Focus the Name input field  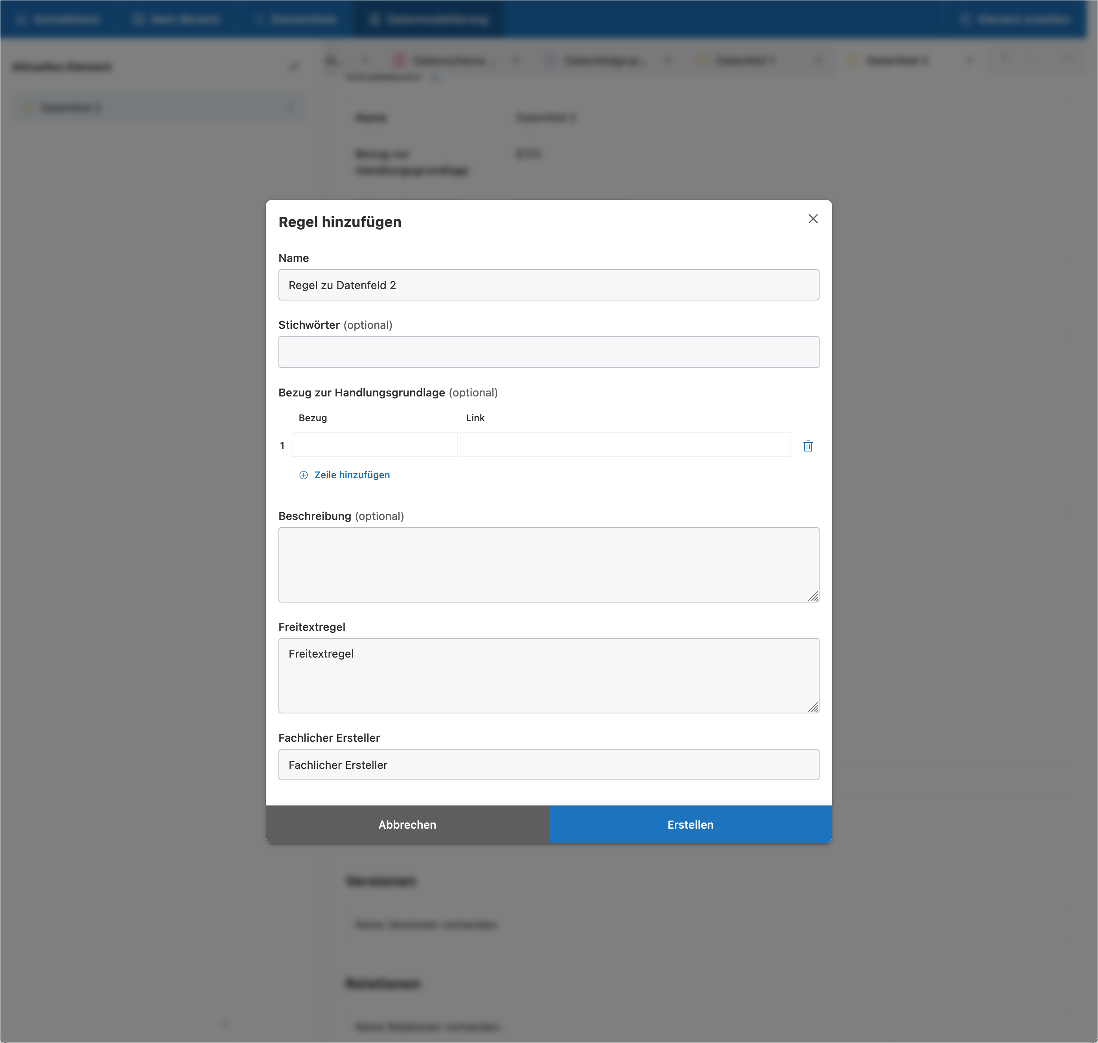pos(548,285)
